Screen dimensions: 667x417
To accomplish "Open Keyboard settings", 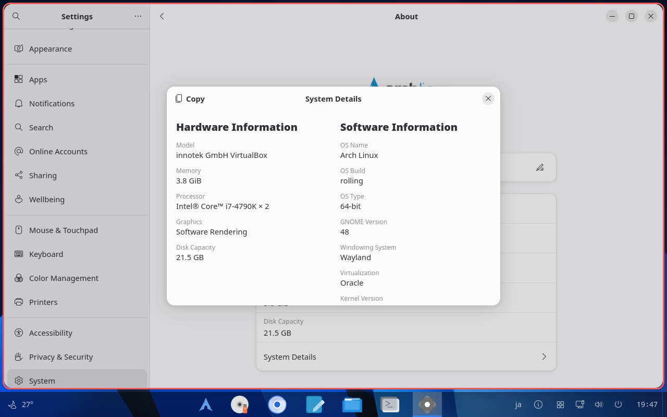I will (77, 254).
